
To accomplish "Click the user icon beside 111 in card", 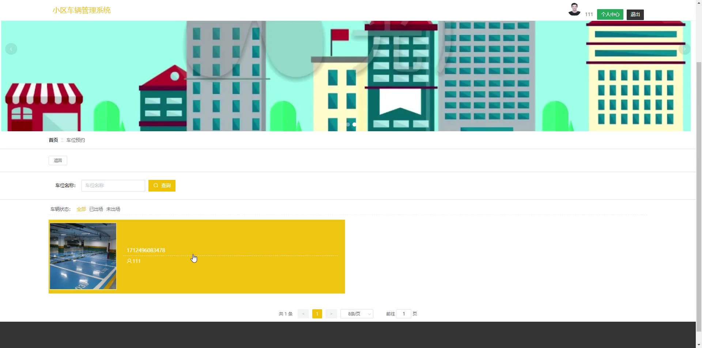I will pyautogui.click(x=129, y=261).
